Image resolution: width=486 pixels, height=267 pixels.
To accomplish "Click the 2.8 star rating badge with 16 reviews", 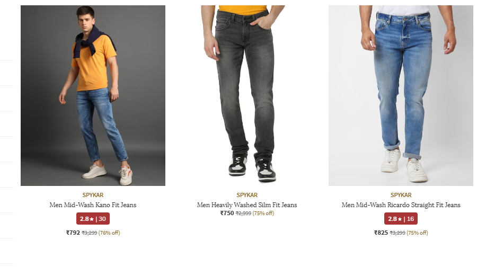I will 401,219.
